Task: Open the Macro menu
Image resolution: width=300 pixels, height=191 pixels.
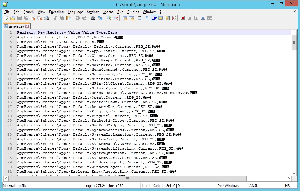Action: point(108,12)
